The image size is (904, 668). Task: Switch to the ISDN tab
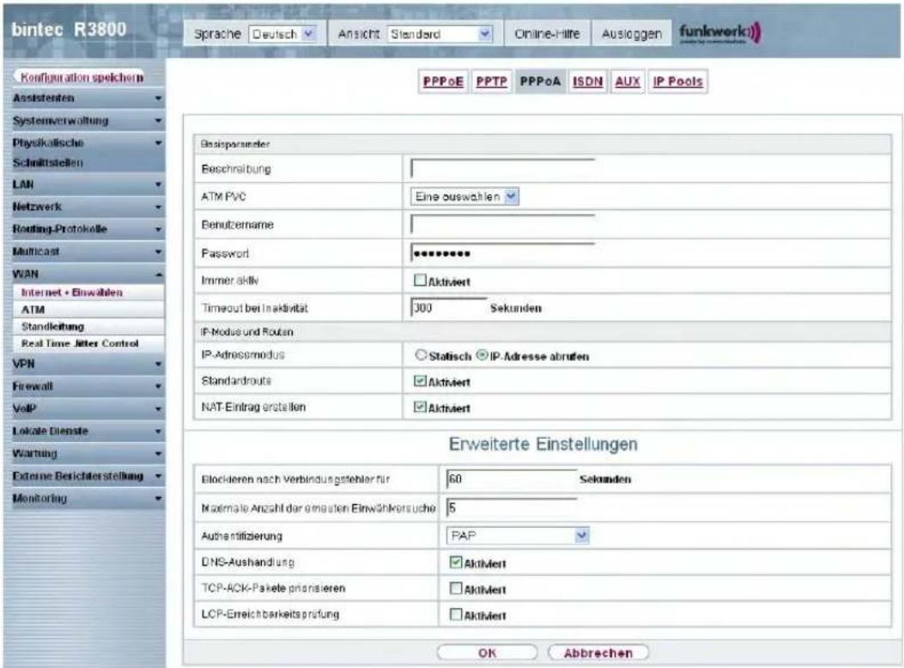587,82
